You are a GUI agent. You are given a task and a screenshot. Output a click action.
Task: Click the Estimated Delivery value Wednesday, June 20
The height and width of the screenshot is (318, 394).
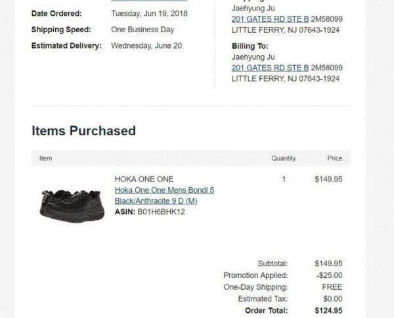(146, 46)
